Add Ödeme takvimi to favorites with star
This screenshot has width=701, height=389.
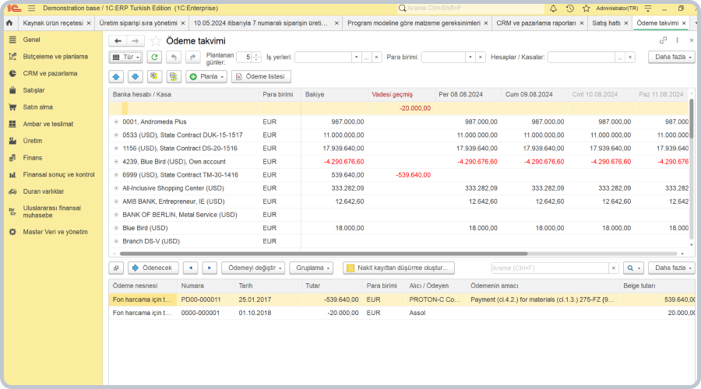(156, 40)
